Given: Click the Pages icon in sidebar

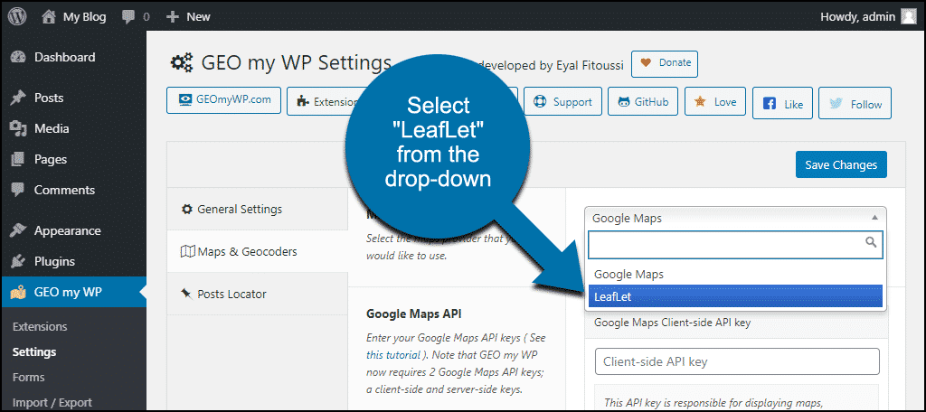Looking at the screenshot, I should (18, 159).
